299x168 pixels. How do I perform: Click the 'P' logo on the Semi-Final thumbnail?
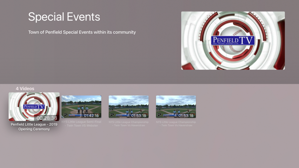click(x=66, y=115)
